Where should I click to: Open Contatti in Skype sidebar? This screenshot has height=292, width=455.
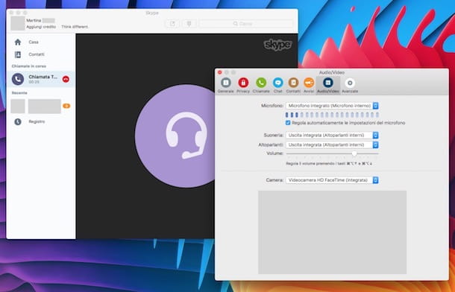coord(40,54)
